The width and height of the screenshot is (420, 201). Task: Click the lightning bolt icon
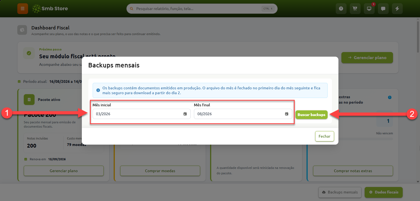[397, 9]
